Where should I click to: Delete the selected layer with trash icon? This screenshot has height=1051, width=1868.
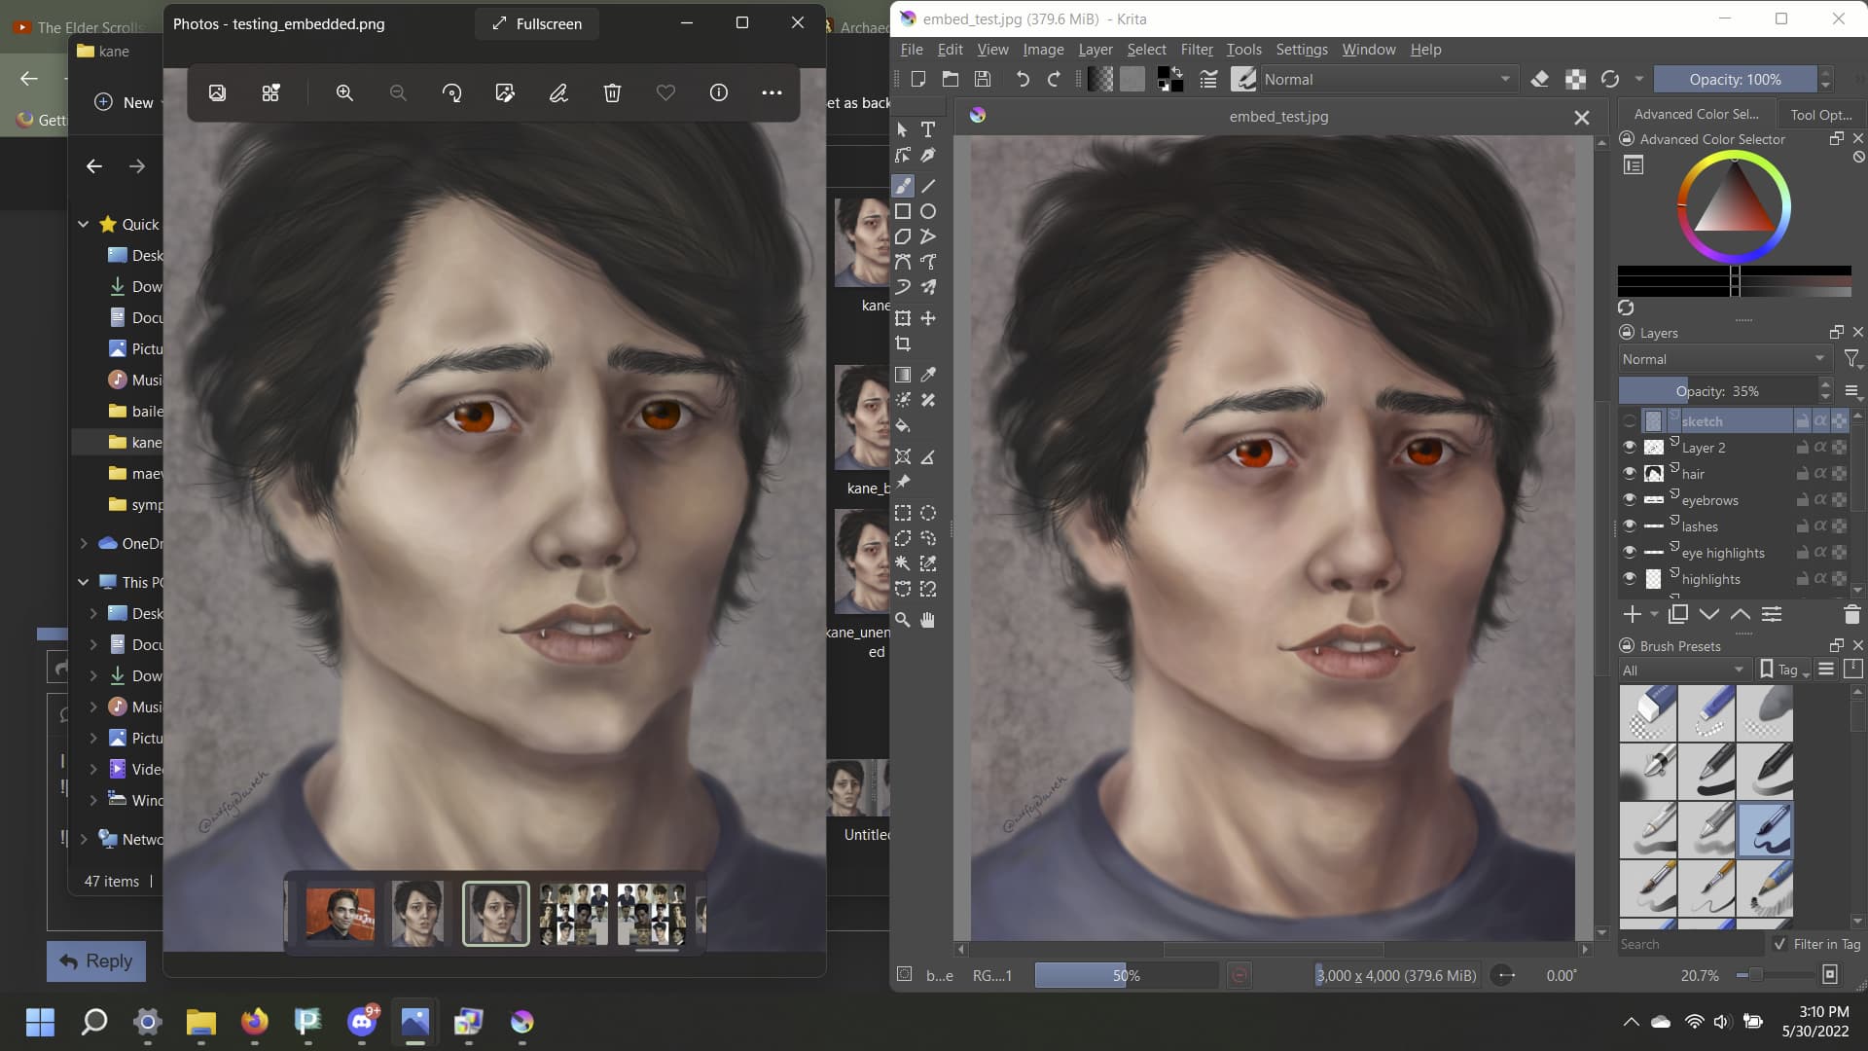click(1851, 614)
